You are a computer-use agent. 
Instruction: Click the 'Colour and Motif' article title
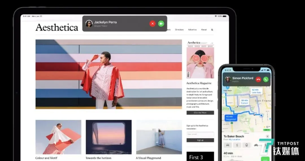click(x=46, y=158)
